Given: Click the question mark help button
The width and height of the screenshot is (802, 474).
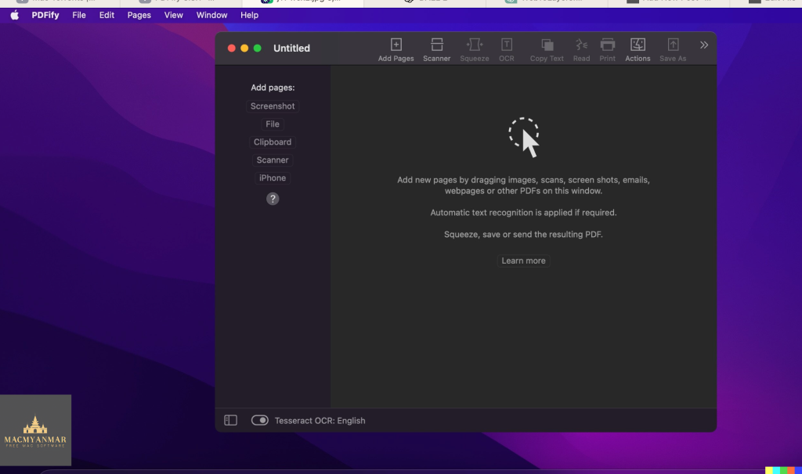Looking at the screenshot, I should click(273, 199).
